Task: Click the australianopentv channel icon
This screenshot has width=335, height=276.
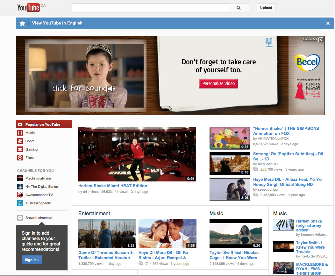Action: [x=20, y=203]
